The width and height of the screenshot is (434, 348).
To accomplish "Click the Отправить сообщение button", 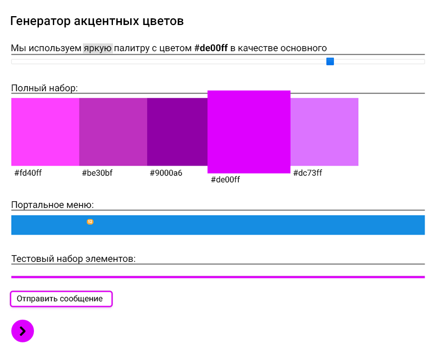I will (x=61, y=299).
